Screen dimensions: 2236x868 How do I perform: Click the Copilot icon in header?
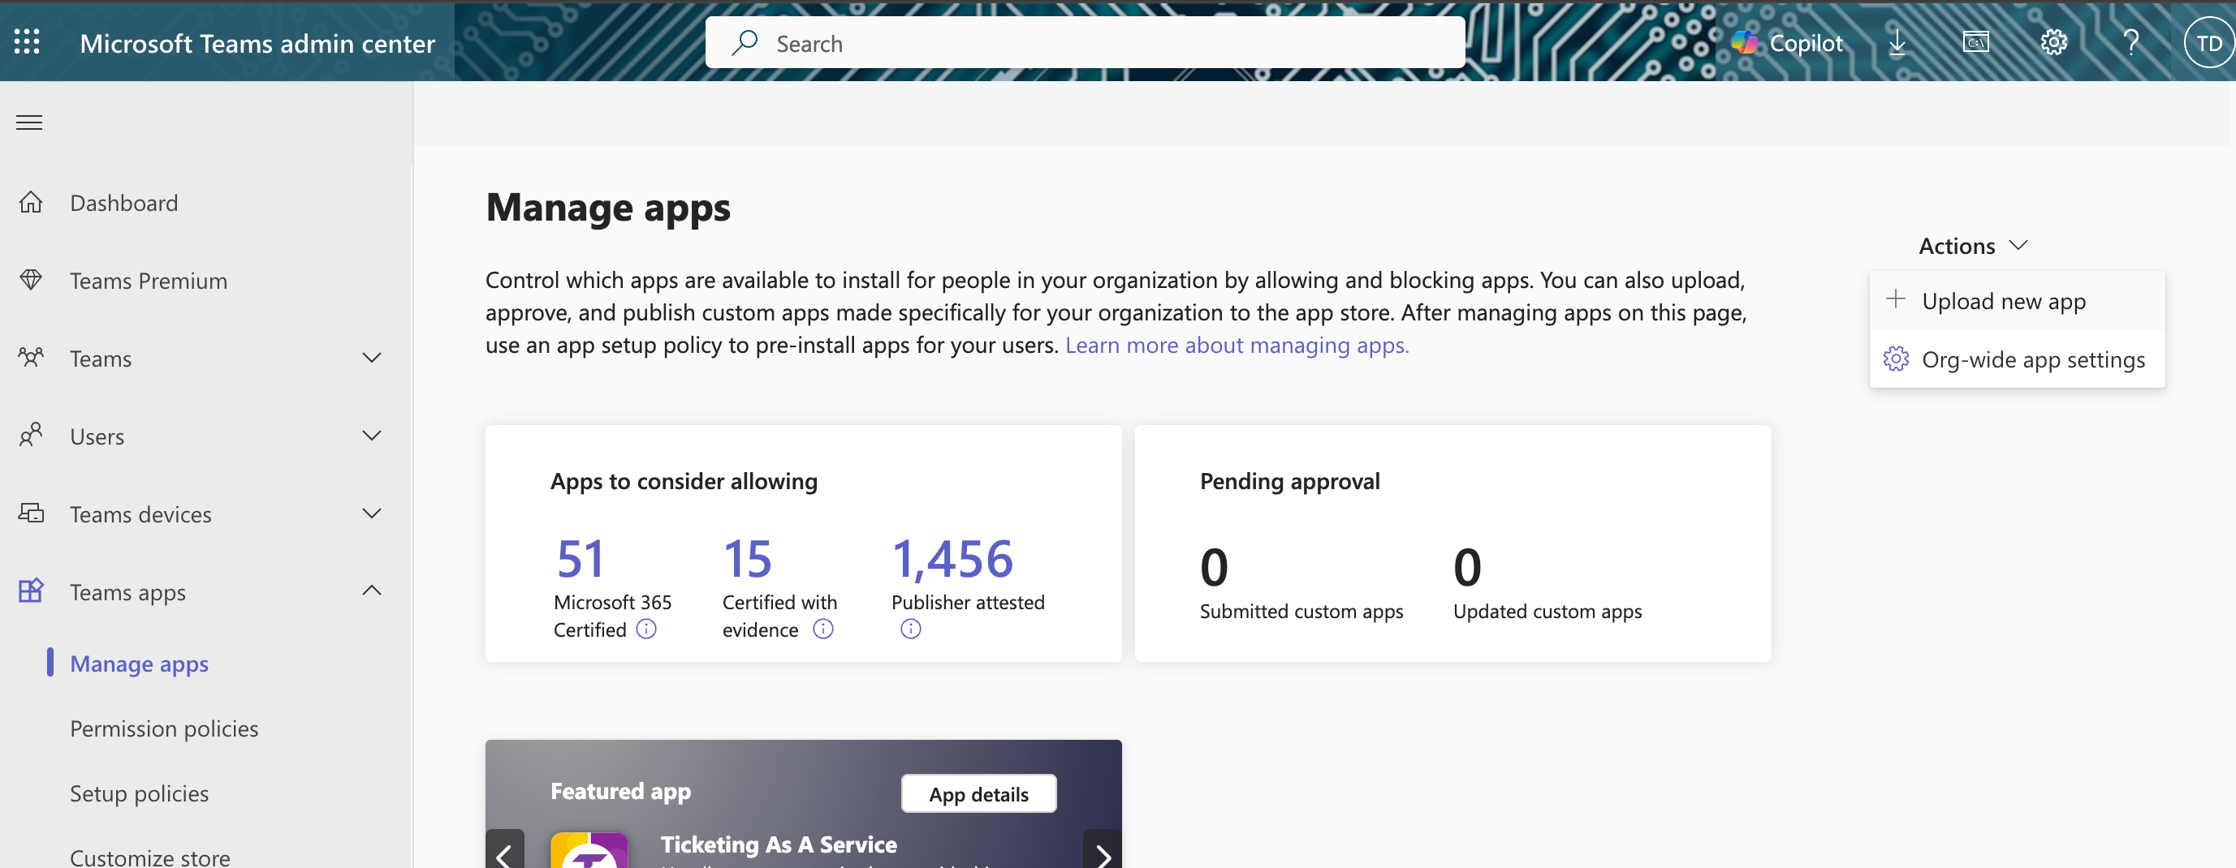coord(1744,42)
